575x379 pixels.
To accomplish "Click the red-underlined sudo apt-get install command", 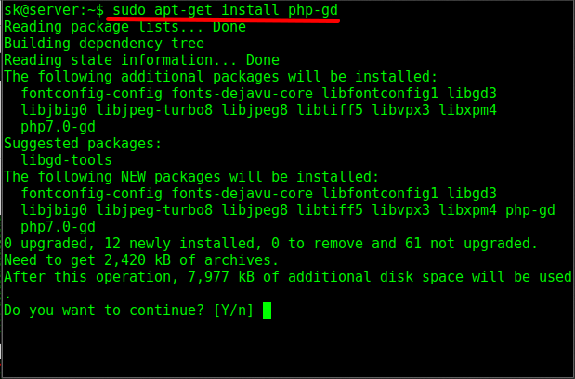I will pyautogui.click(x=223, y=10).
